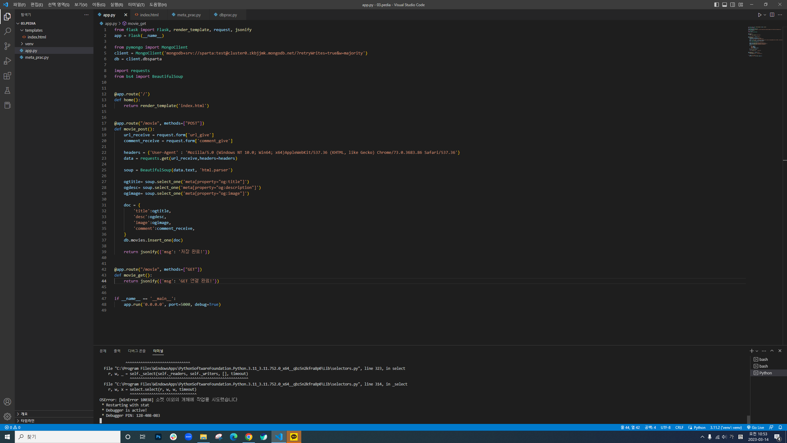
Task: Open File Explorer from taskbar
Action: point(204,437)
